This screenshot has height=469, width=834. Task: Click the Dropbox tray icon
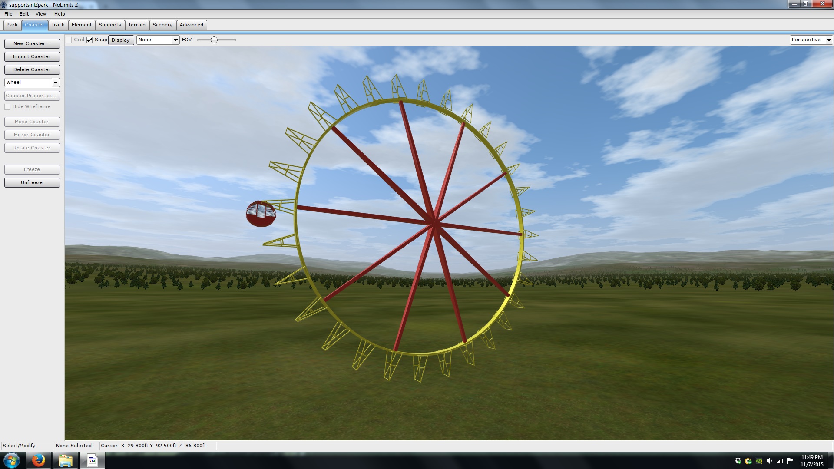(738, 461)
